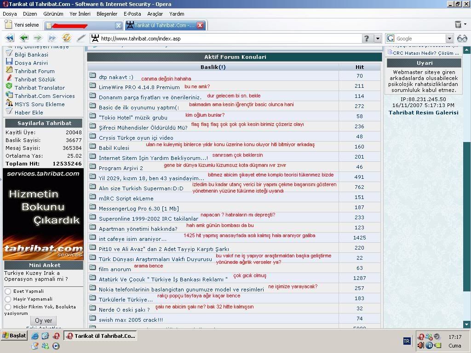Click the TR language indicator in taskbar
The height and width of the screenshot is (353, 471).
tap(407, 341)
